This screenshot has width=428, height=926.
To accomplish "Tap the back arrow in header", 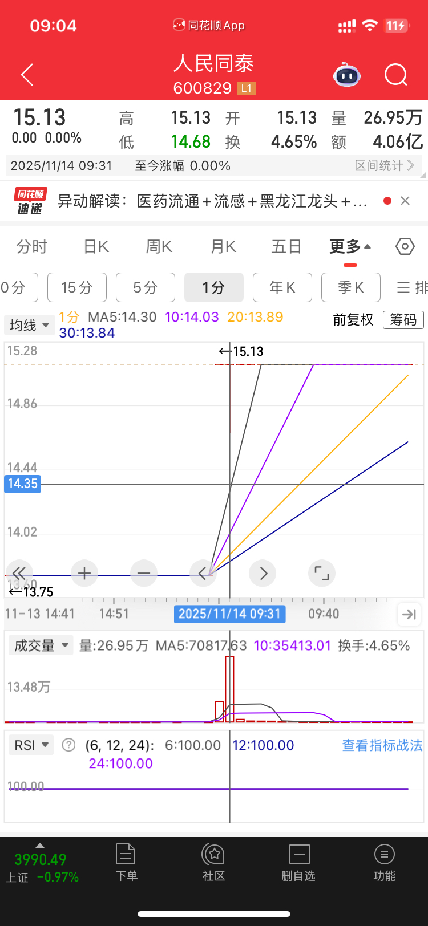I will pos(27,75).
